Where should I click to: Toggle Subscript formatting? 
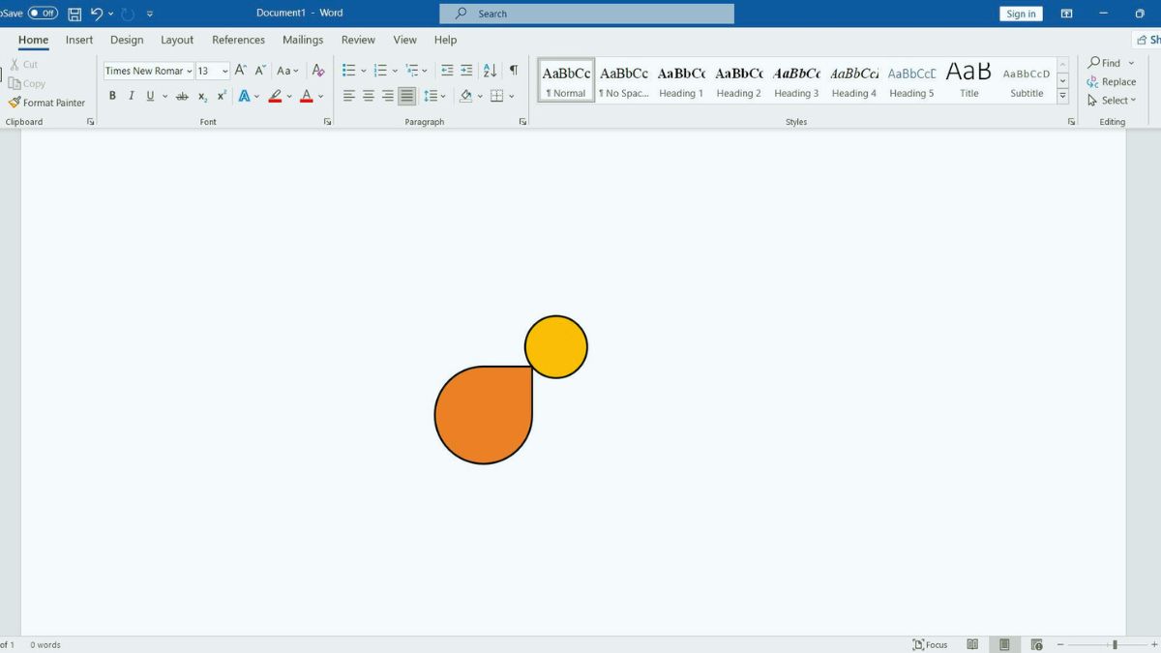[x=202, y=96]
